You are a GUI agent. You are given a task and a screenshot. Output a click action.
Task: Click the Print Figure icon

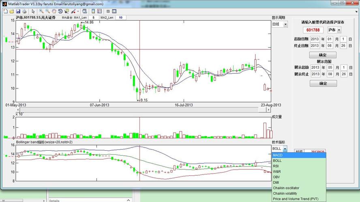coord(24,11)
